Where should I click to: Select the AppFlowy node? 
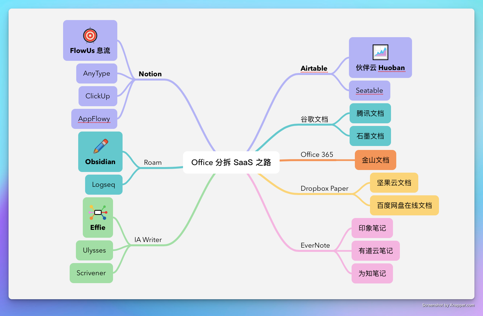point(94,119)
